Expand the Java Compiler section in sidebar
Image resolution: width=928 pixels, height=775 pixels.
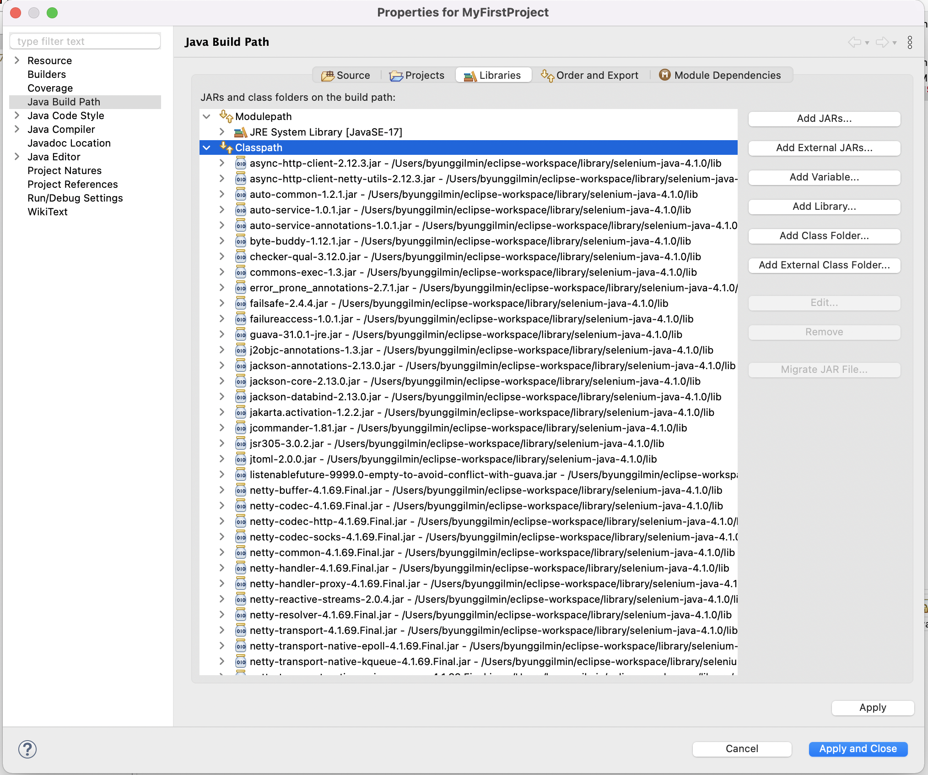(17, 129)
